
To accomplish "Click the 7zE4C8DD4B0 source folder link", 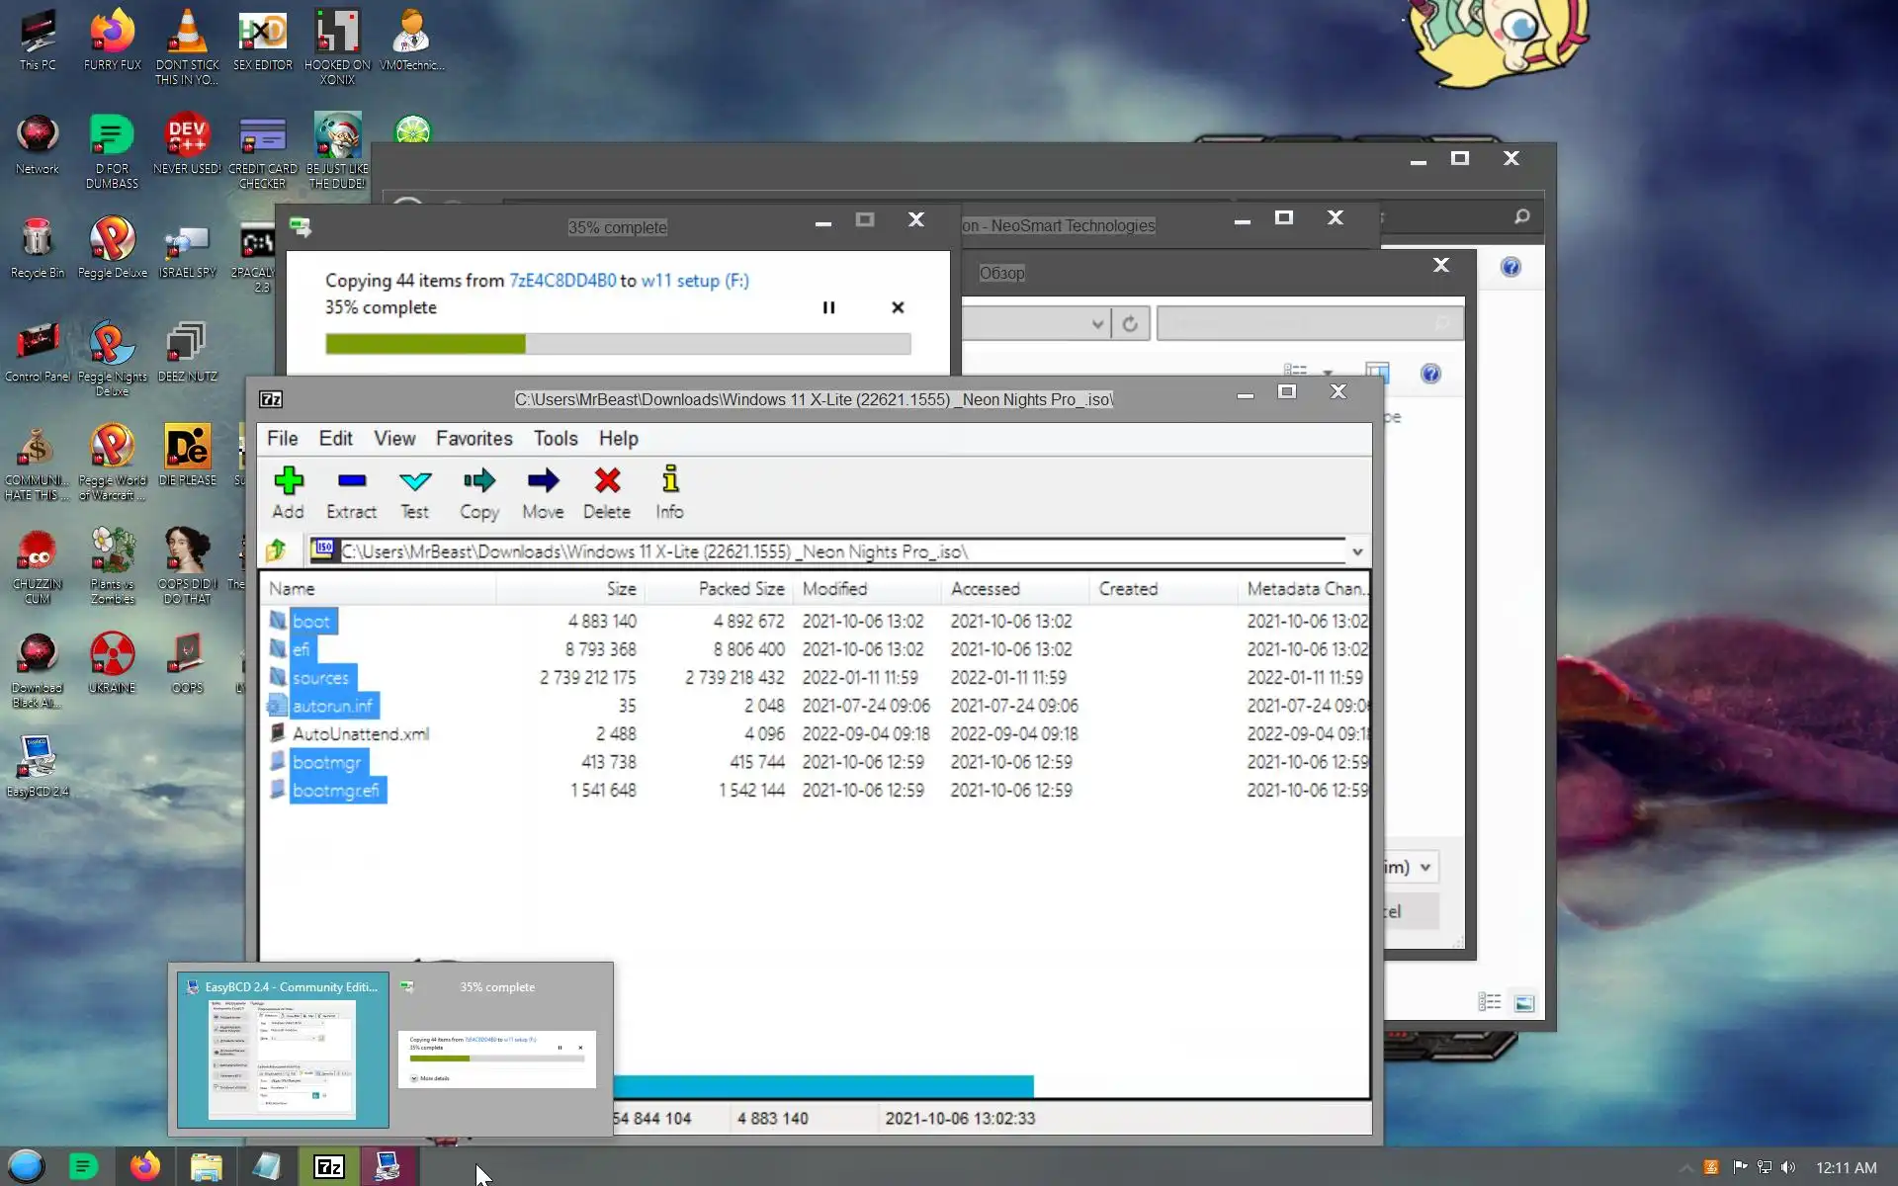I will (561, 281).
